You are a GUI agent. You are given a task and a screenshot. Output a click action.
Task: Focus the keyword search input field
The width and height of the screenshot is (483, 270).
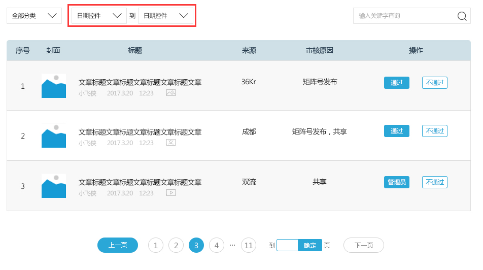[x=403, y=16]
